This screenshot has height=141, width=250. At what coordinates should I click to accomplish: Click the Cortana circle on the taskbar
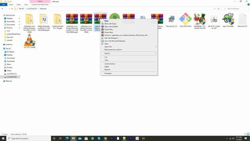tap(54, 138)
